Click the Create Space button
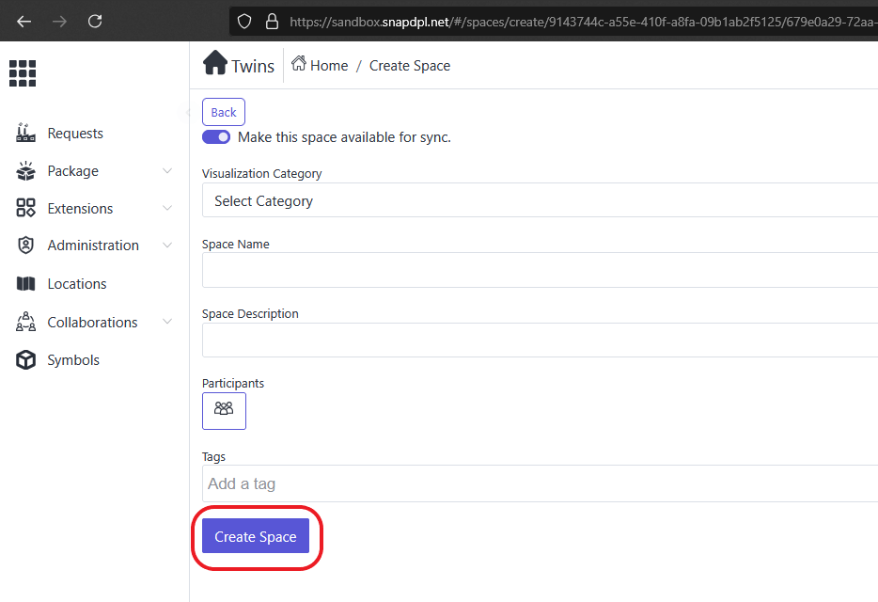The height and width of the screenshot is (602, 878). tap(256, 536)
